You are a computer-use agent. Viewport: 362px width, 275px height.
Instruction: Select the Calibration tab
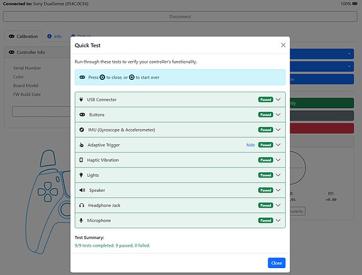pyautogui.click(x=23, y=36)
